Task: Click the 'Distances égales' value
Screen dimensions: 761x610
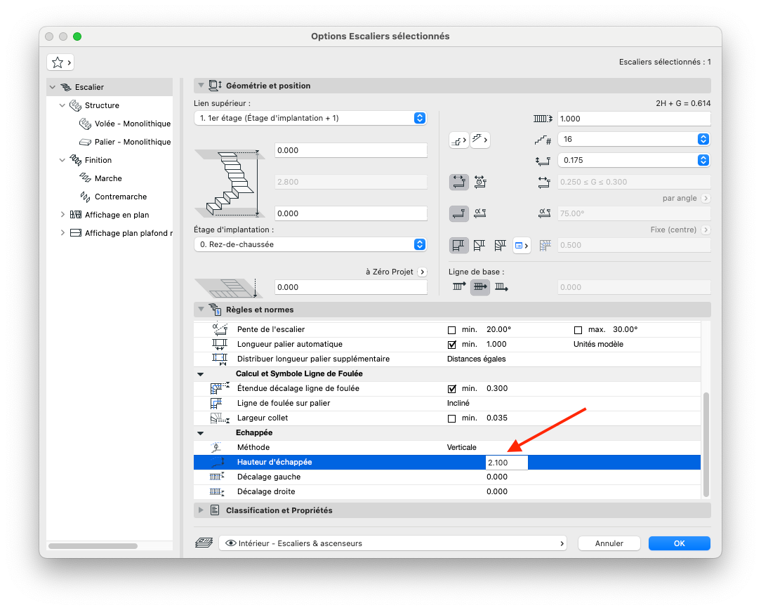Action: click(x=476, y=359)
